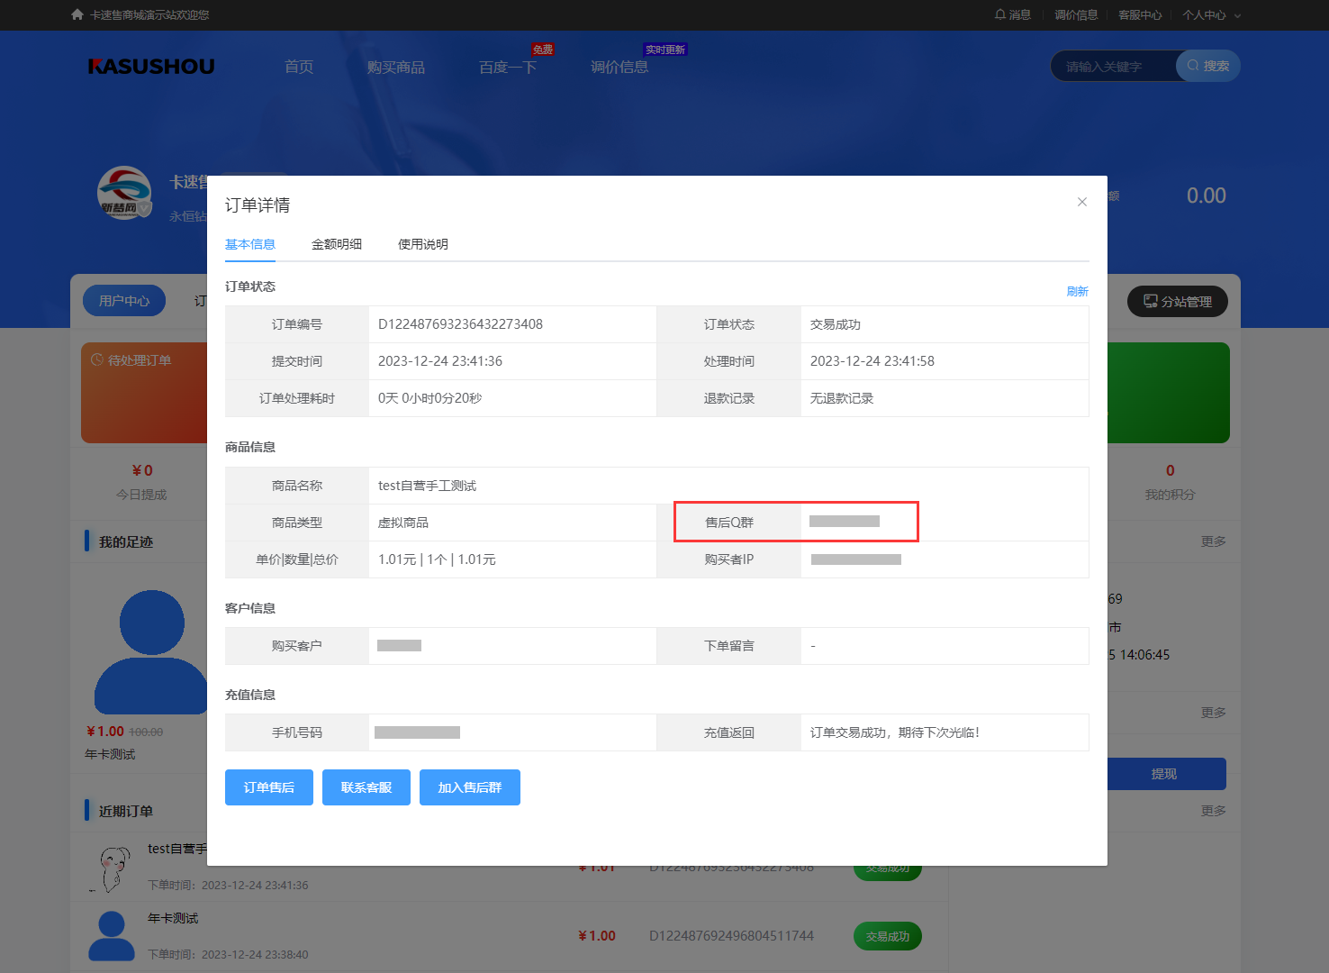The image size is (1329, 973).
Task: Open 客服中心 in the top bar
Action: point(1140,14)
